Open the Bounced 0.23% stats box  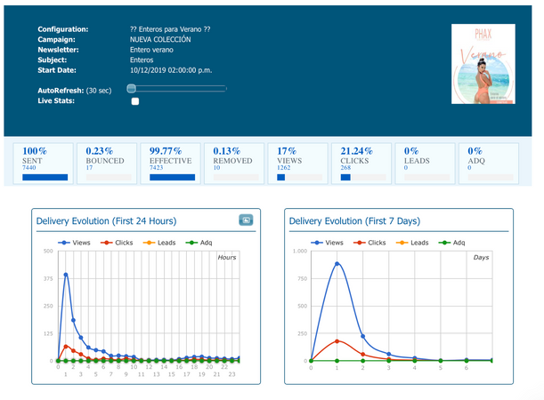106,164
